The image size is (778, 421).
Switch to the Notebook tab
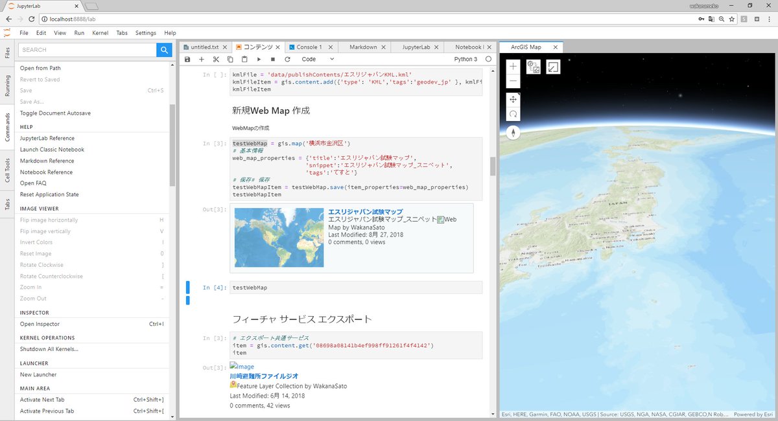point(469,47)
